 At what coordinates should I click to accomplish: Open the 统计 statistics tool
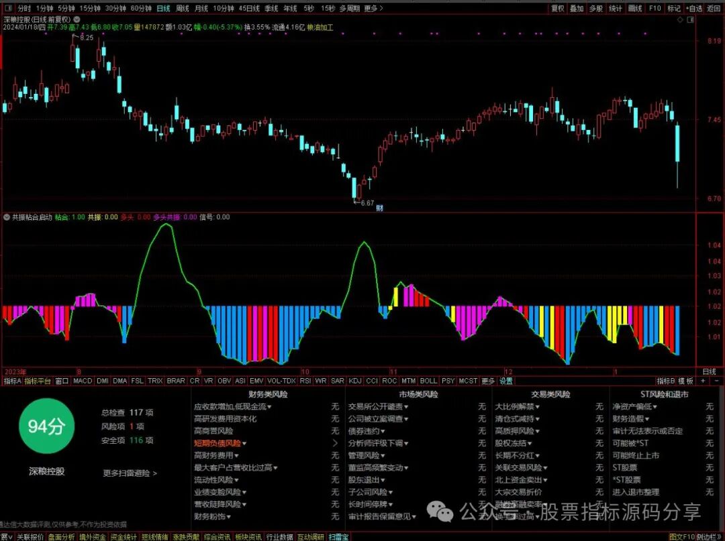click(x=616, y=8)
